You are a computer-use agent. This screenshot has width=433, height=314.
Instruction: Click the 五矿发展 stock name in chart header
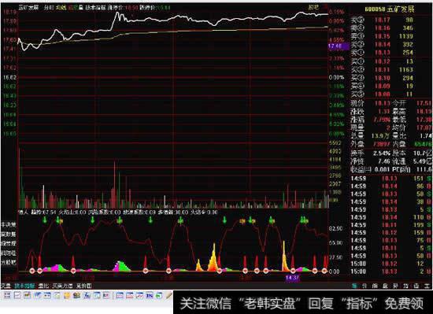point(28,7)
